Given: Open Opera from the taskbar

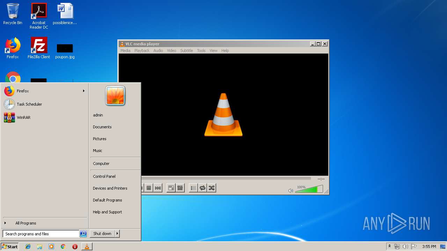Looking at the screenshot, I should pos(75,246).
